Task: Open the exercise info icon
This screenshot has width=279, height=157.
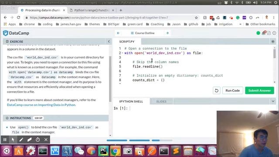Action: 274,33
